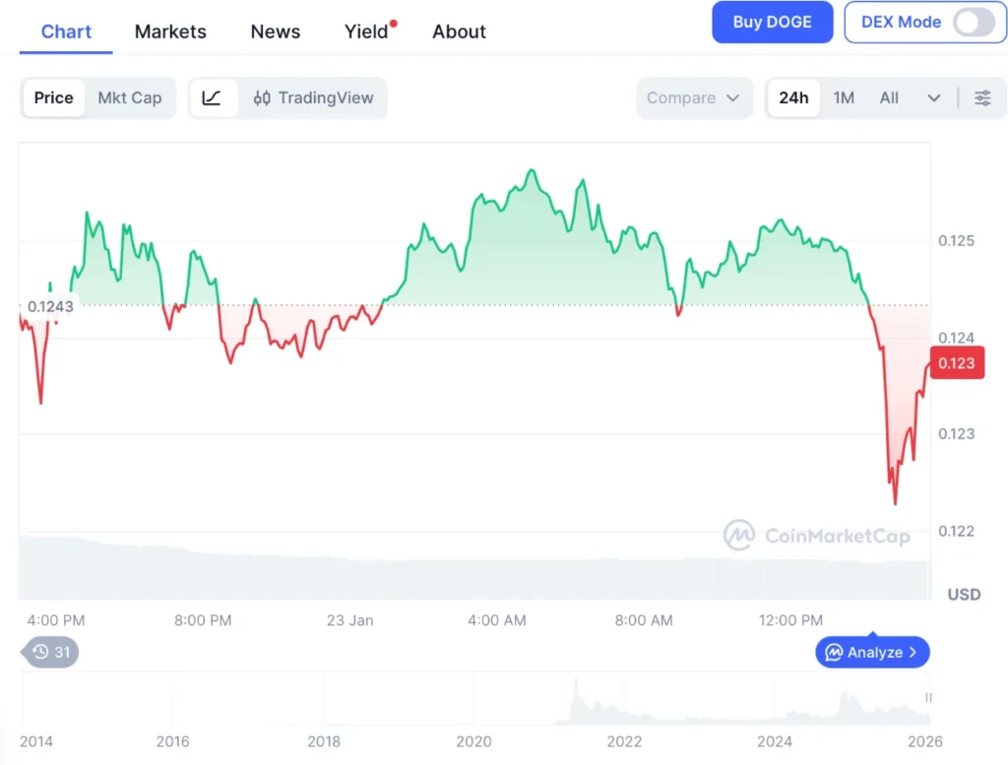Click the Buy DOGE button

pyautogui.click(x=772, y=22)
